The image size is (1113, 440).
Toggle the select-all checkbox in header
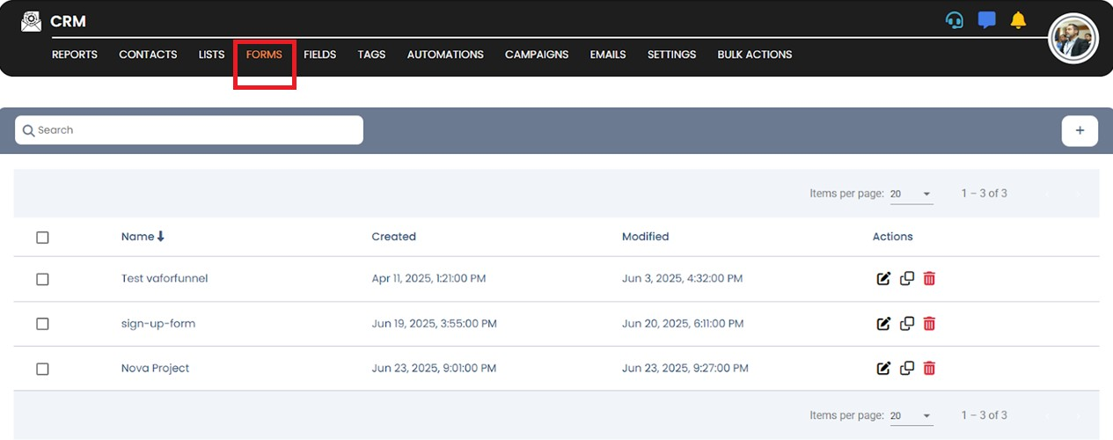pyautogui.click(x=42, y=238)
